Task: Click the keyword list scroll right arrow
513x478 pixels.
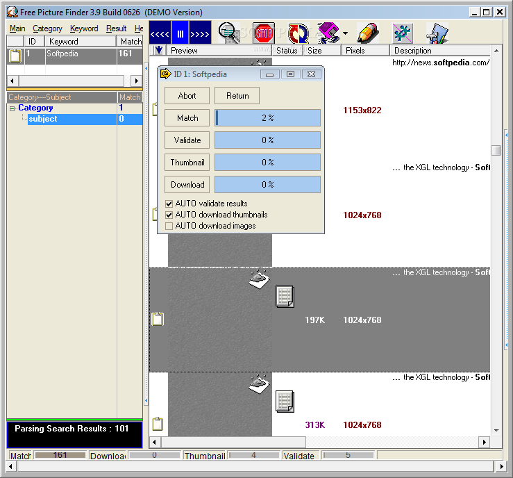Action: tap(137, 81)
